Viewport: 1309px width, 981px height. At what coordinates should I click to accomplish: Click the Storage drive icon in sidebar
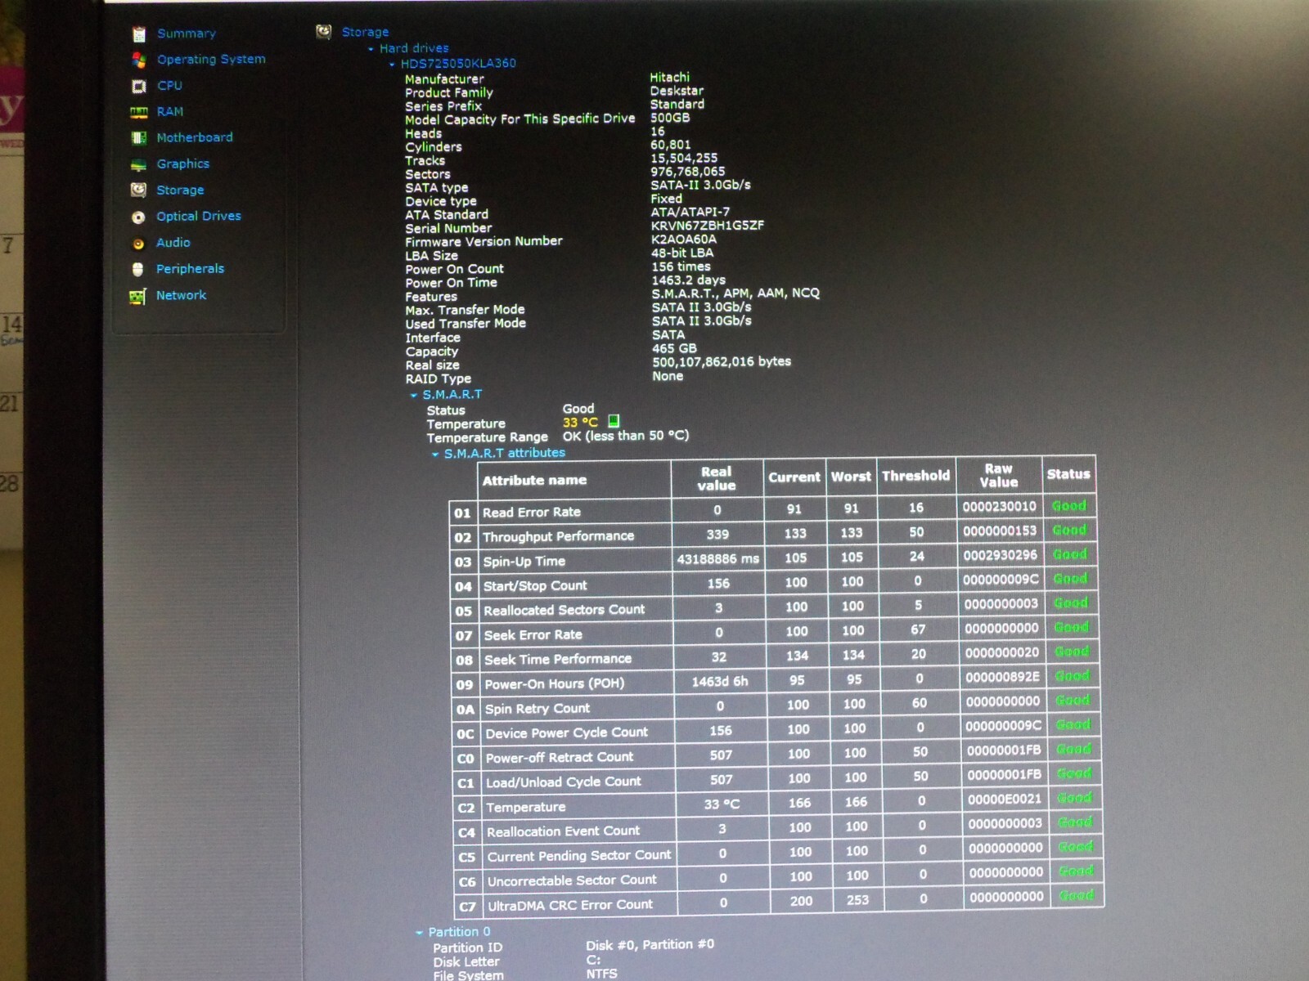(x=139, y=190)
